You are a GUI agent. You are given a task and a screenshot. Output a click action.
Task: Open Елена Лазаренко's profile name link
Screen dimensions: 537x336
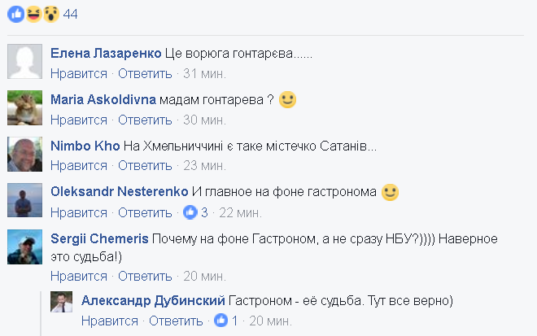point(105,54)
